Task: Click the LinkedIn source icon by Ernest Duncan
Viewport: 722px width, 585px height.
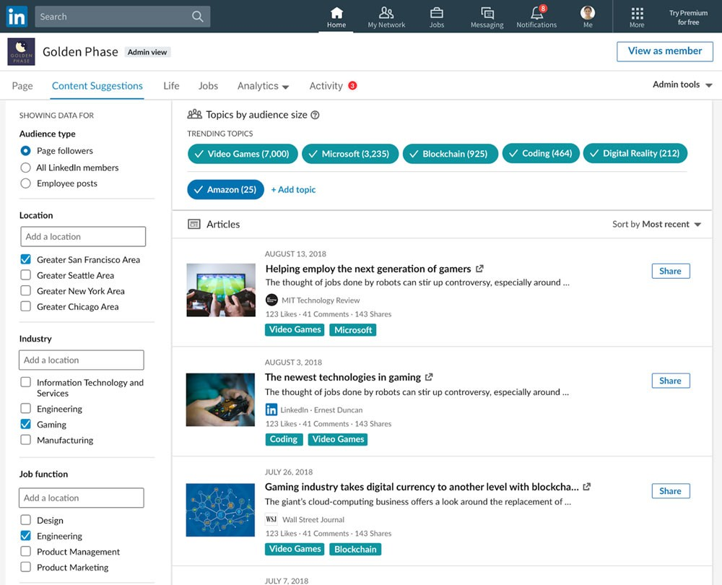Action: point(271,409)
